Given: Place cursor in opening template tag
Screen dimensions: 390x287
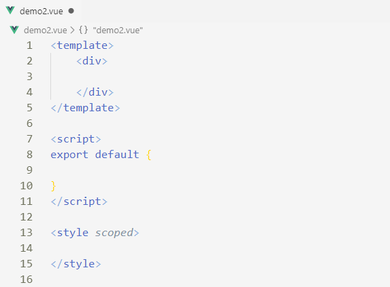Looking at the screenshot, I should click(x=82, y=45).
